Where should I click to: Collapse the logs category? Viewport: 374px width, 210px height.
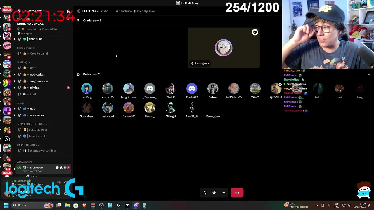coord(22,103)
